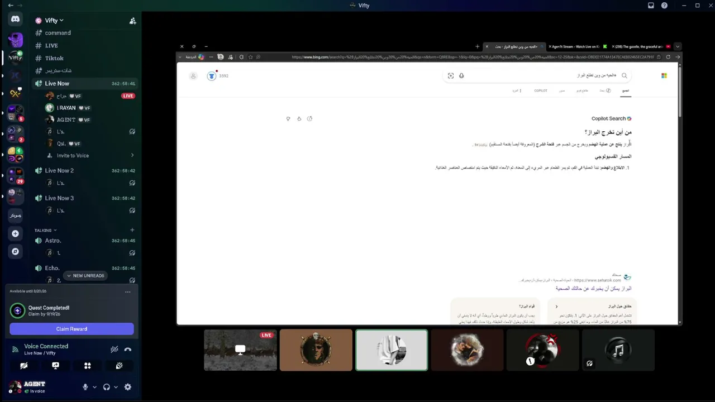
Task: Join the Live Now 3 voice channel
Action: [x=84, y=198]
